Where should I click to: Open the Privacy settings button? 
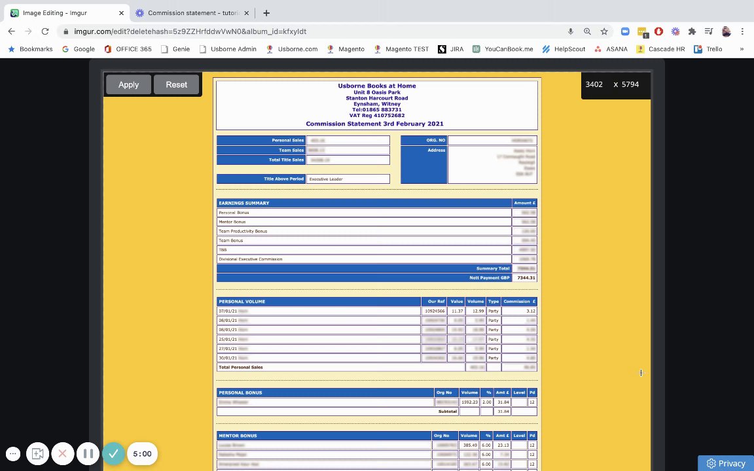[726, 464]
